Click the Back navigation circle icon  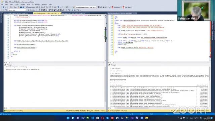(4, 7)
